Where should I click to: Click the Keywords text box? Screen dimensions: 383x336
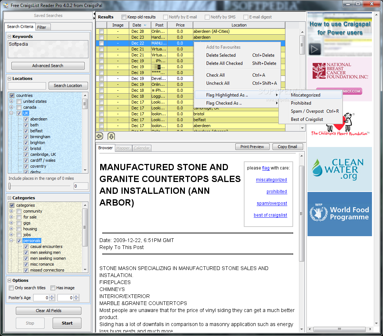click(x=48, y=49)
